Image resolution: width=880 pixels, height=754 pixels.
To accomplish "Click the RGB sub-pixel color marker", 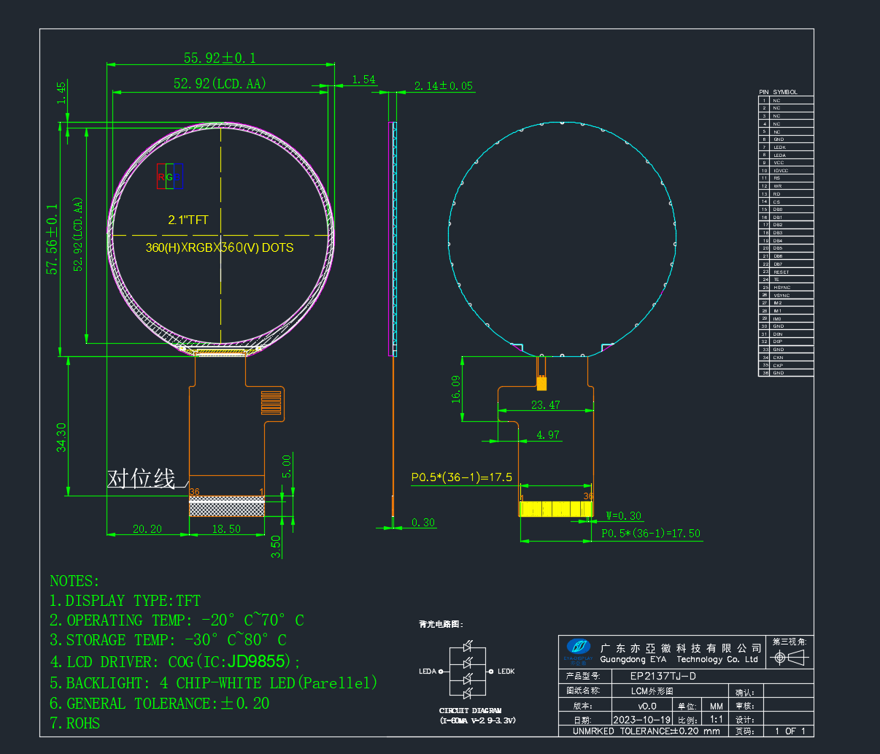I will [x=170, y=177].
